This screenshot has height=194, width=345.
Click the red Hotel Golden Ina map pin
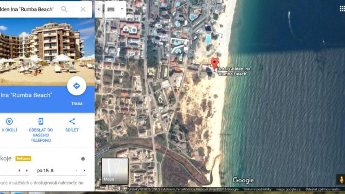pyautogui.click(x=214, y=63)
